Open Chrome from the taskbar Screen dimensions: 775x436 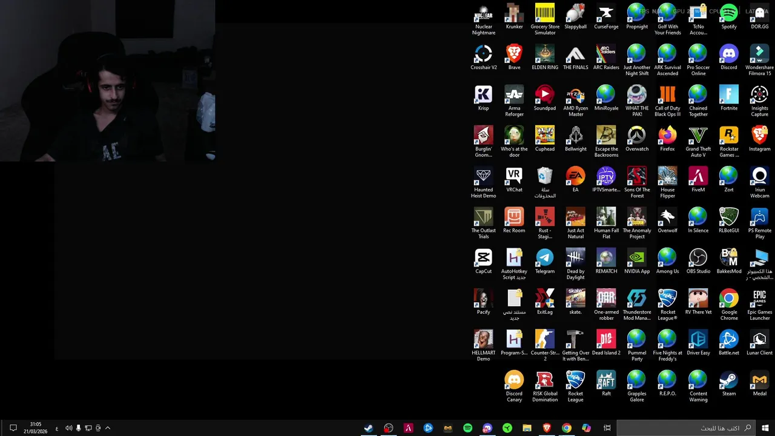click(x=567, y=428)
